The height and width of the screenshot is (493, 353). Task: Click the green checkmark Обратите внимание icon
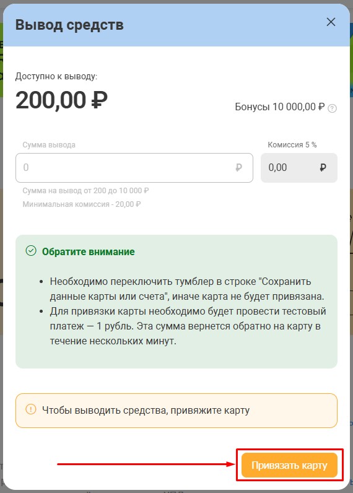click(31, 251)
